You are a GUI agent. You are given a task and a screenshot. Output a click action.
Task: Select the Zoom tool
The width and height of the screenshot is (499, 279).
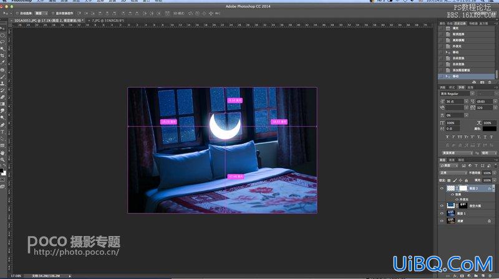tap(2, 159)
